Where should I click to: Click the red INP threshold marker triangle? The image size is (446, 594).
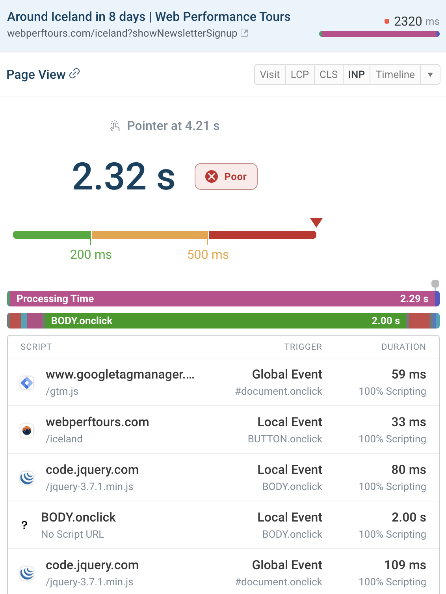316,223
